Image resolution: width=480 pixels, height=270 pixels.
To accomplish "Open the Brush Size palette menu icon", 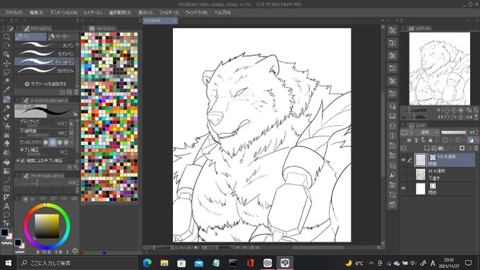I will pos(18,176).
